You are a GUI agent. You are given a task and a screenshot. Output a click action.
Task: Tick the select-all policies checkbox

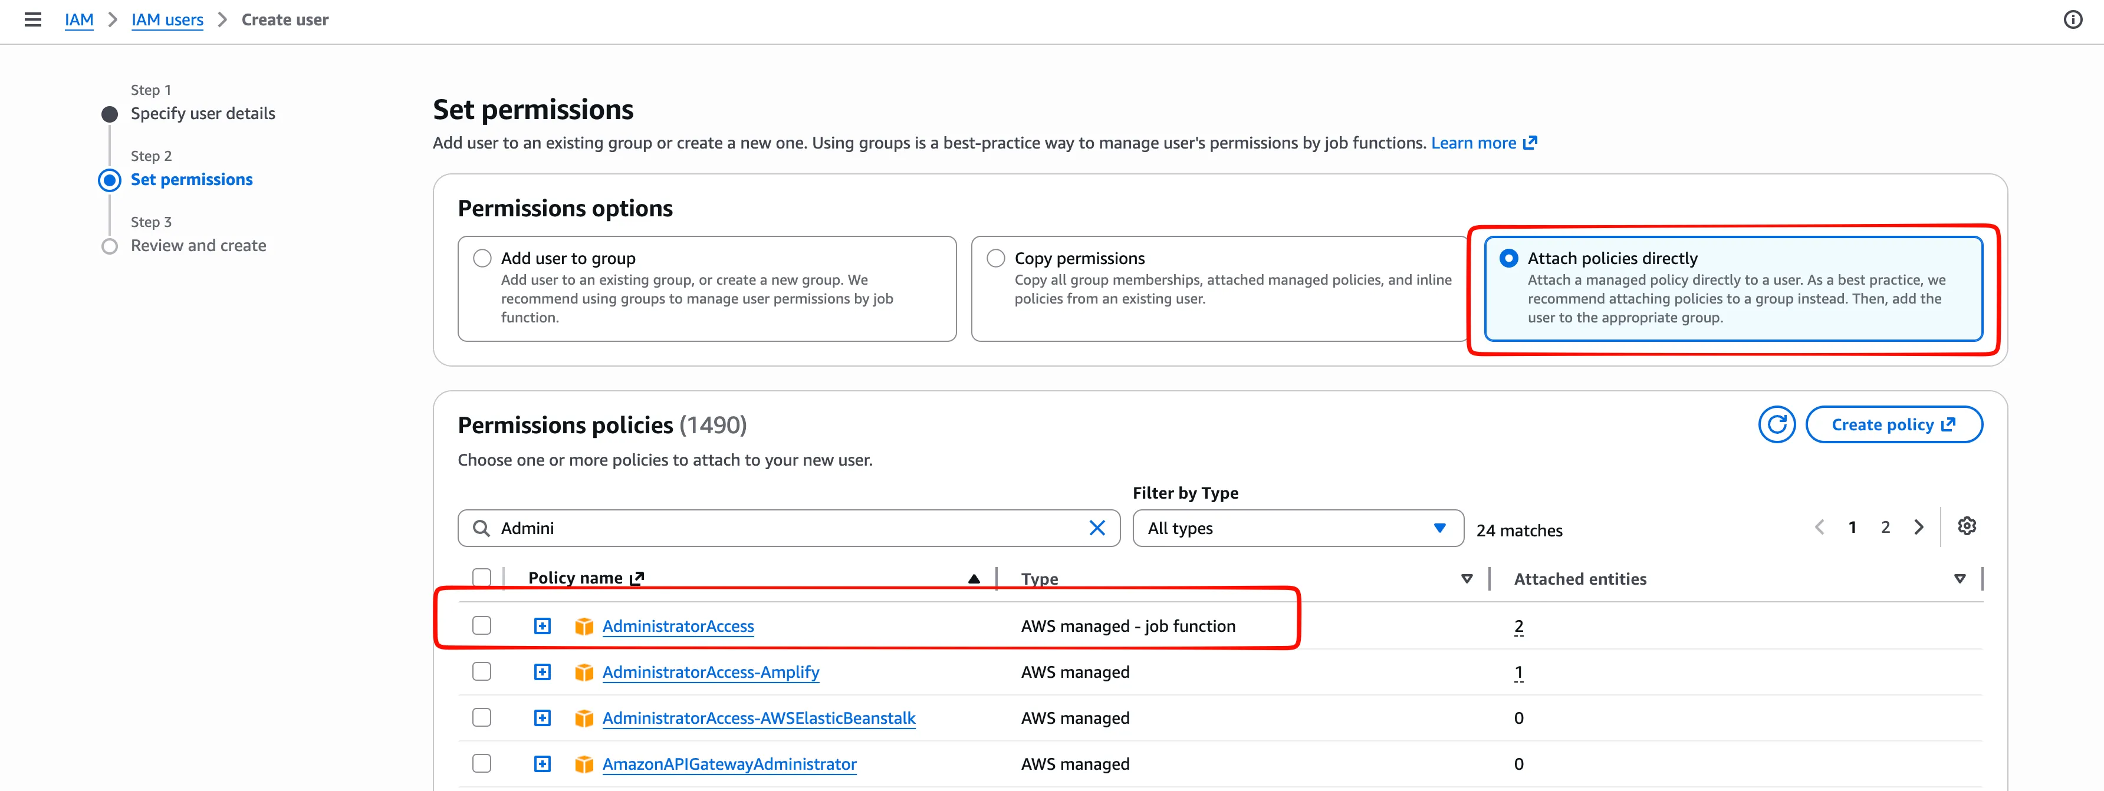tap(482, 578)
